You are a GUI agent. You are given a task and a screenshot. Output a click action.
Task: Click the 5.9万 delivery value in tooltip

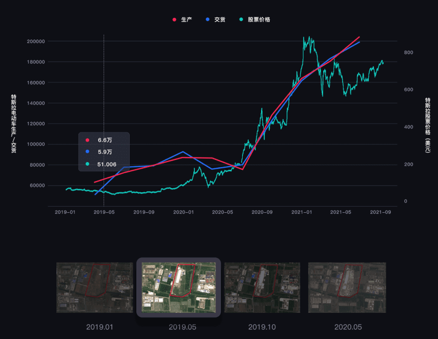pos(105,152)
